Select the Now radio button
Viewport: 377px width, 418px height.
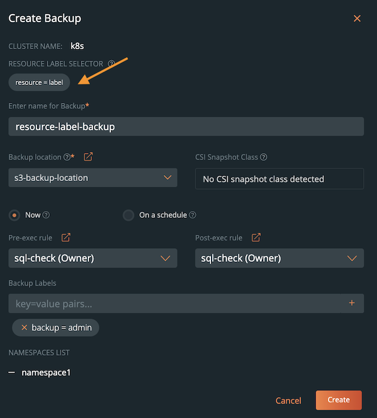(x=14, y=215)
